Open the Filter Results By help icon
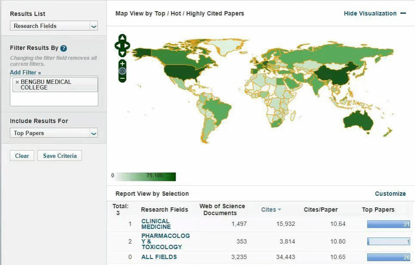This screenshot has height=265, width=415. (x=63, y=48)
